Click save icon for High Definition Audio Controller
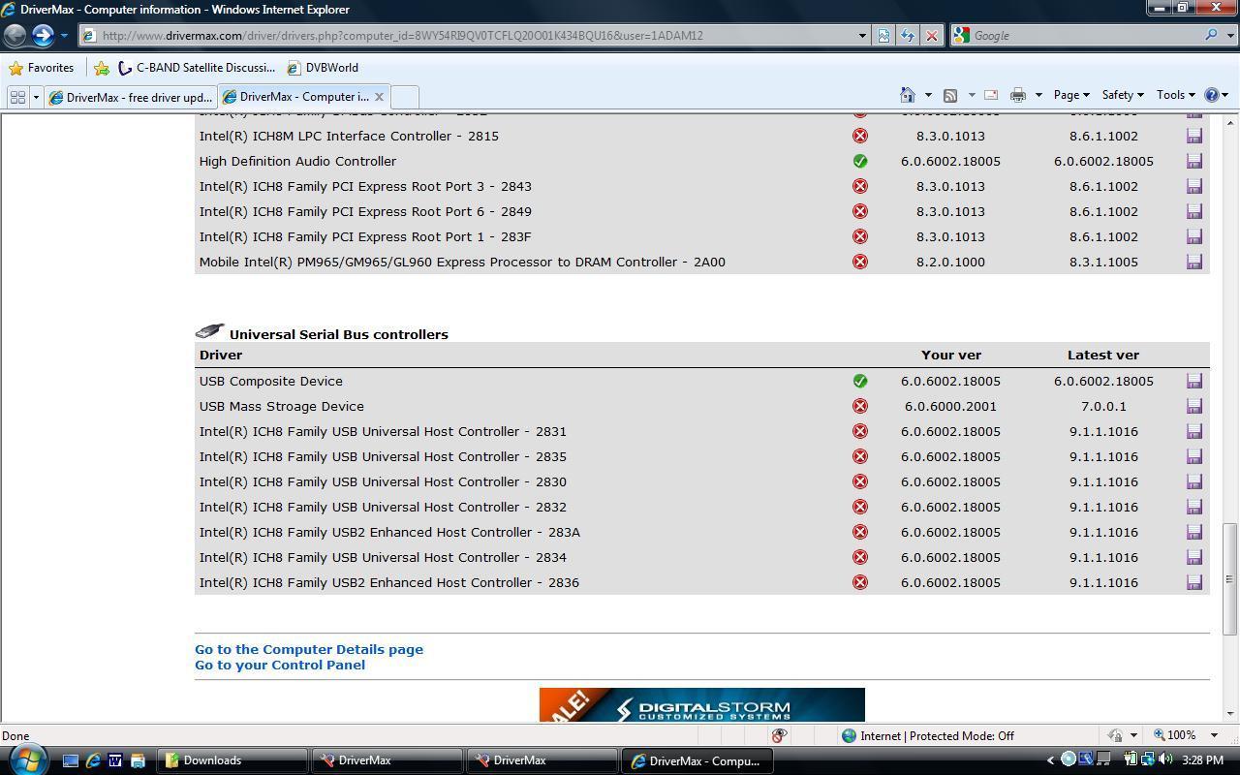Screen dimensions: 1240x775 (1193, 161)
